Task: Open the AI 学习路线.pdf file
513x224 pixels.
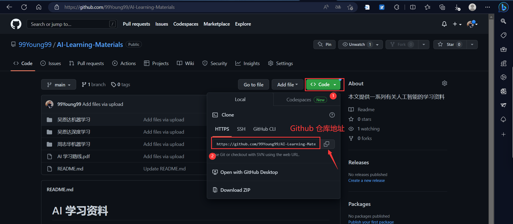Action: pos(74,157)
